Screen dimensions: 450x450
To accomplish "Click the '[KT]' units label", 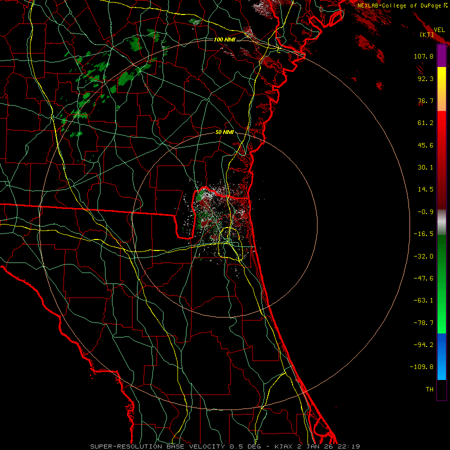I will pos(426,35).
